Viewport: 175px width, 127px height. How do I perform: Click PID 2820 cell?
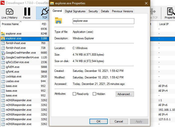(44, 76)
